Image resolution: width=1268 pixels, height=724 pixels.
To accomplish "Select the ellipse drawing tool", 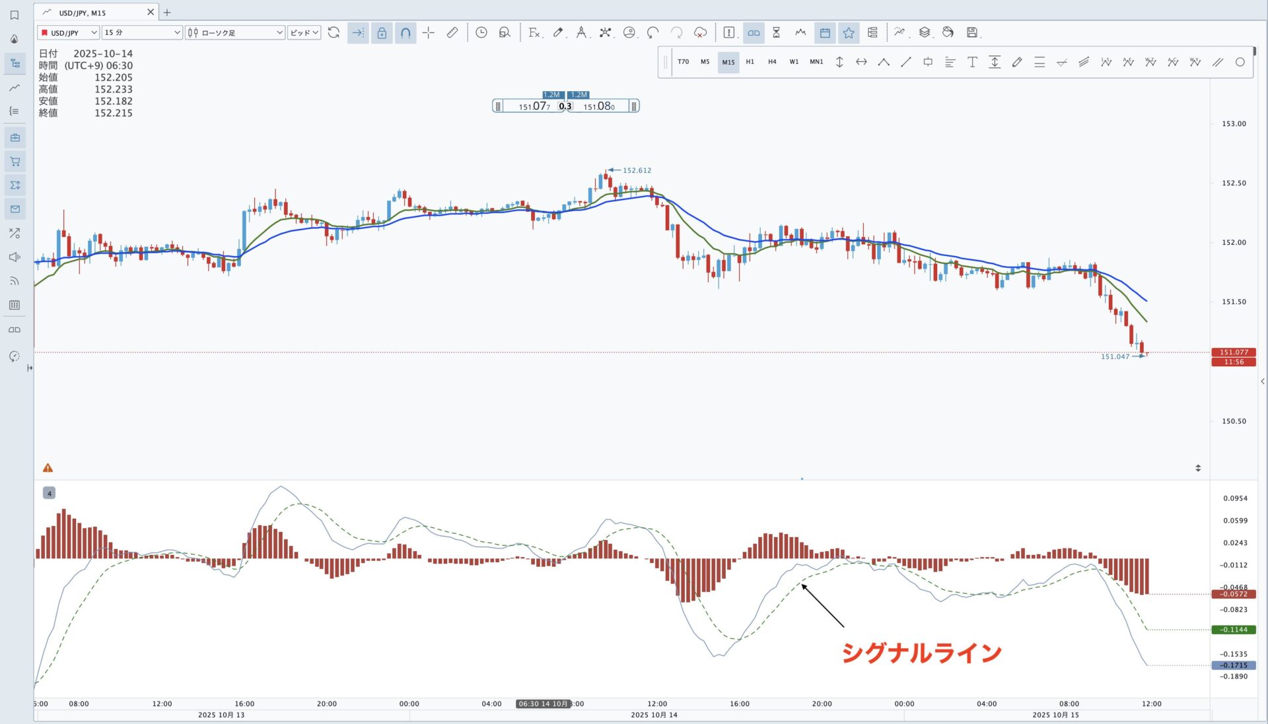I will click(1240, 62).
